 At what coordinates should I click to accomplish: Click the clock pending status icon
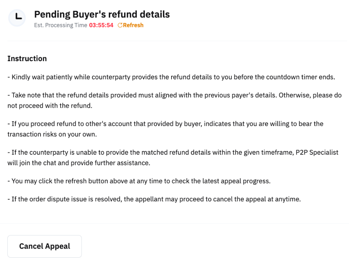[x=17, y=17]
